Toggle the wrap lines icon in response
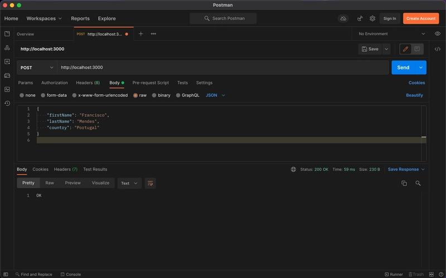This screenshot has width=446, height=278. [x=150, y=183]
